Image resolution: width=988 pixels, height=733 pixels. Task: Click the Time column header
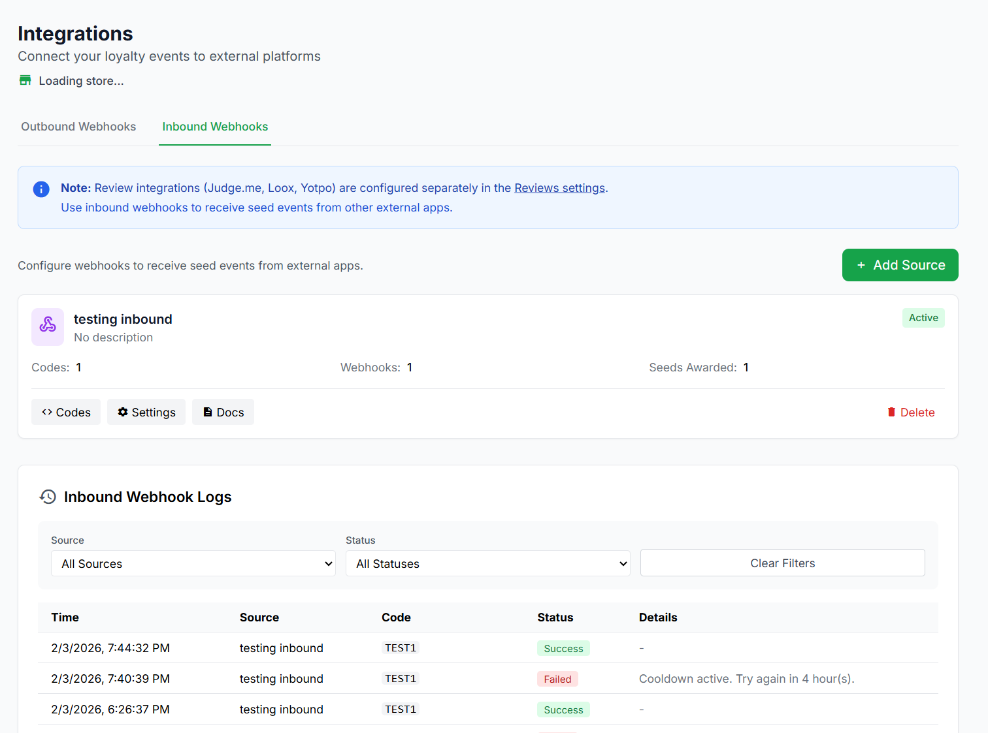65,617
